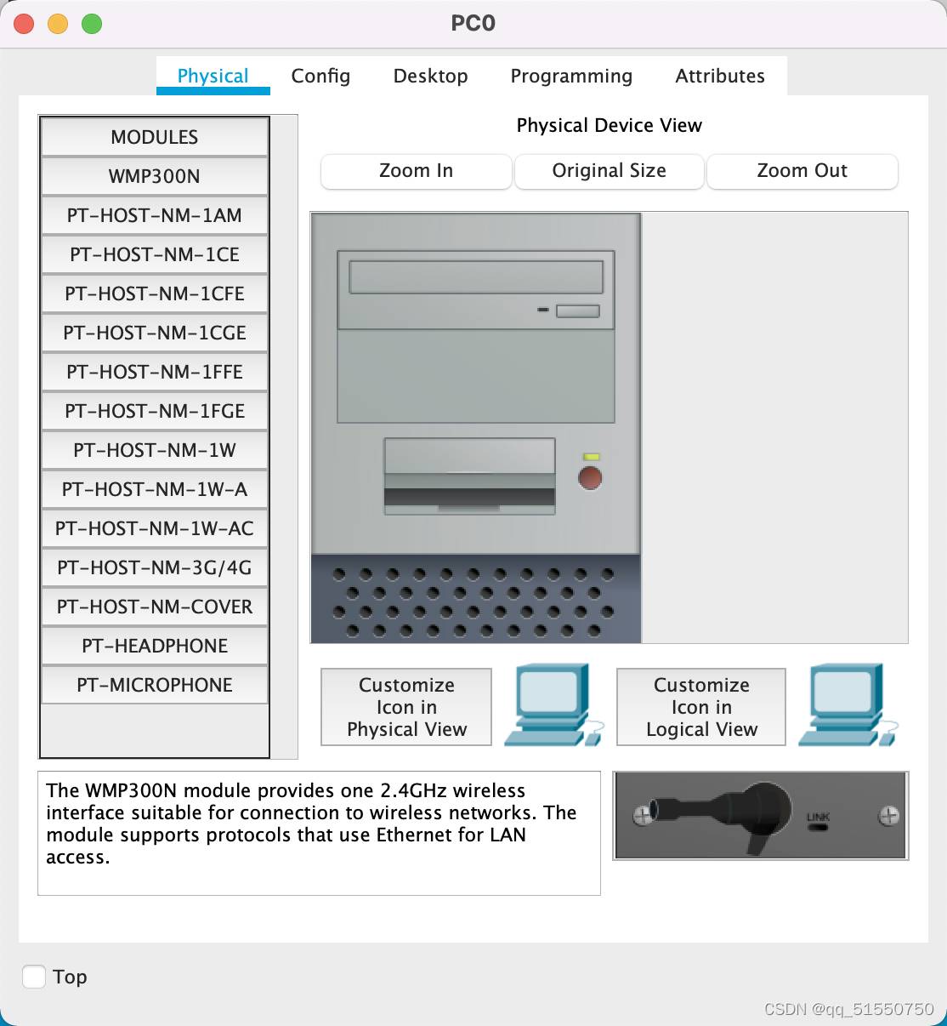This screenshot has height=1026, width=947.
Task: Click the CD drive eject button
Action: [578, 311]
